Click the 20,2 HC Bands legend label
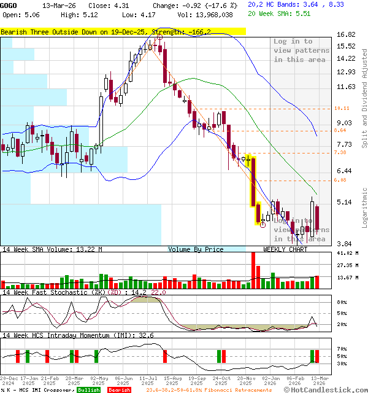 click(x=275, y=4)
